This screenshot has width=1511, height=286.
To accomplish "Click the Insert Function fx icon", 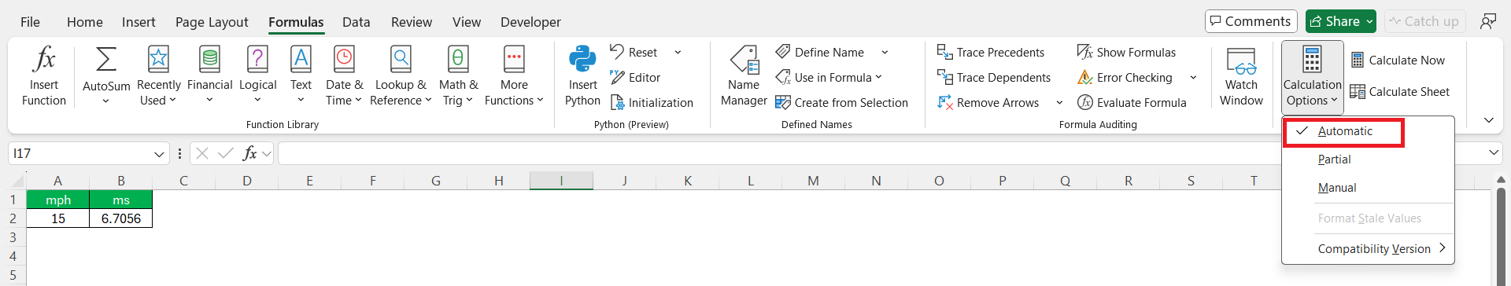I will tap(44, 60).
